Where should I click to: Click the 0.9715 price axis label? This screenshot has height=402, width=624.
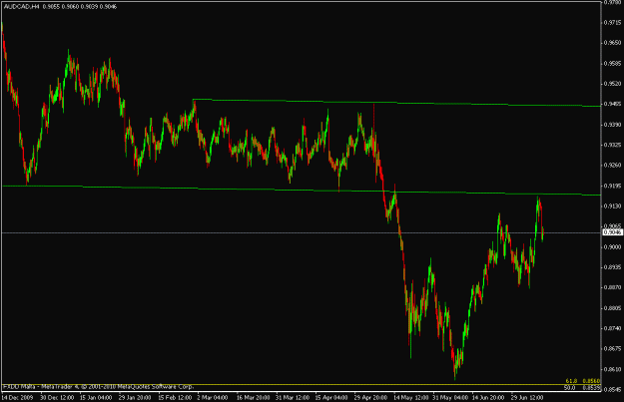(x=613, y=23)
